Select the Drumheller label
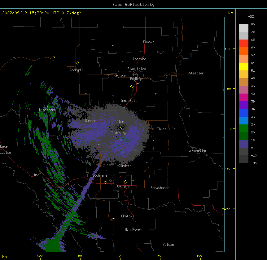 [x=198, y=150]
